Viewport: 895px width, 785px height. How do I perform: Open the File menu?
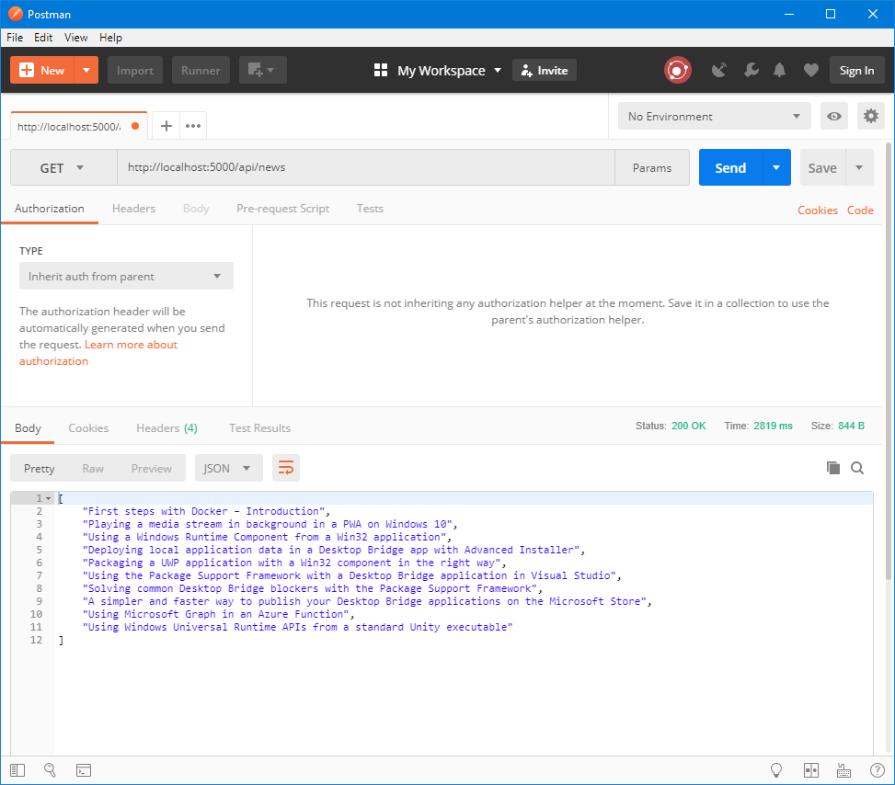[15, 38]
